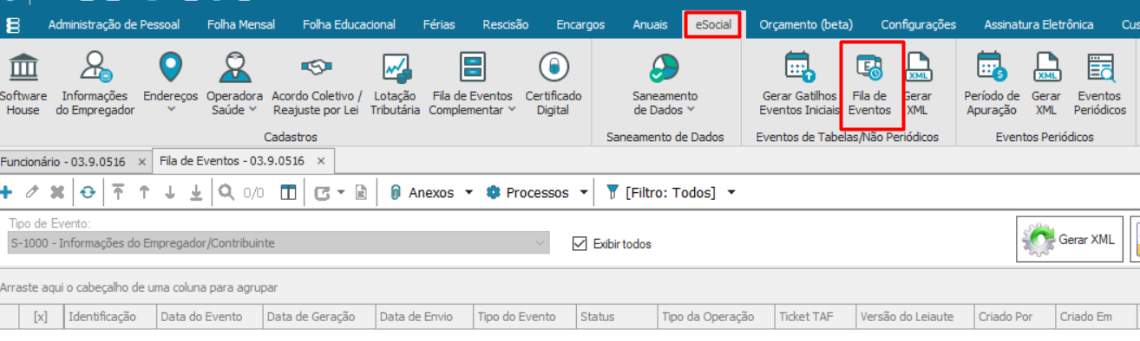Click the report document icon
Image resolution: width=1140 pixels, height=341 pixels.
click(x=362, y=192)
